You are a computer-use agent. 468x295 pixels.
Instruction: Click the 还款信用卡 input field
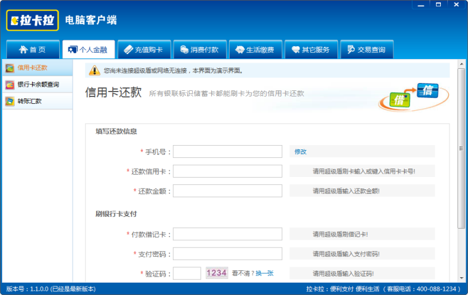click(227, 171)
